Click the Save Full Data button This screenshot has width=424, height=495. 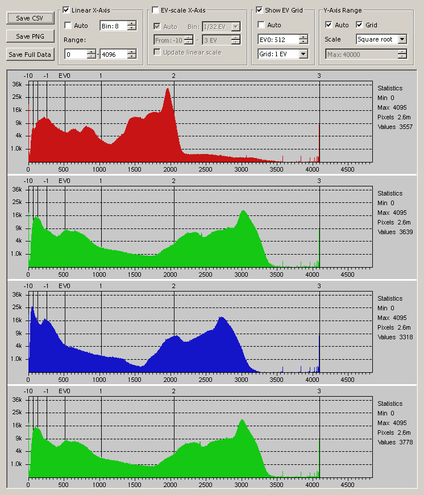[30, 55]
